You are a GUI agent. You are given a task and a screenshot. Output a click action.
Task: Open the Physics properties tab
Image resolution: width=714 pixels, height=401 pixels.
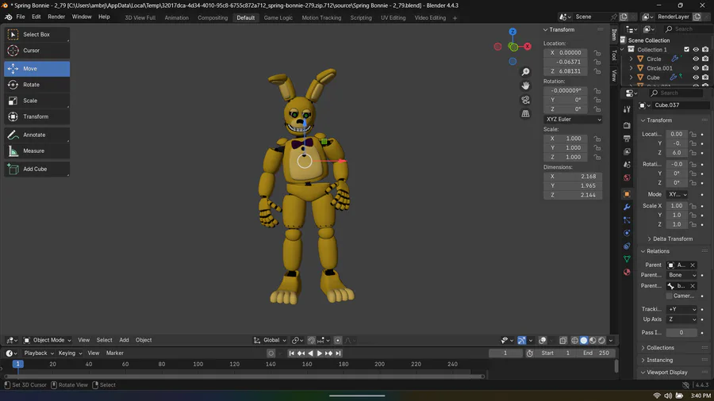point(627,233)
